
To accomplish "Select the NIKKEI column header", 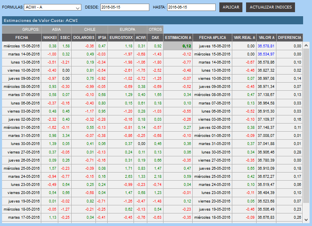I will pos(50,37).
